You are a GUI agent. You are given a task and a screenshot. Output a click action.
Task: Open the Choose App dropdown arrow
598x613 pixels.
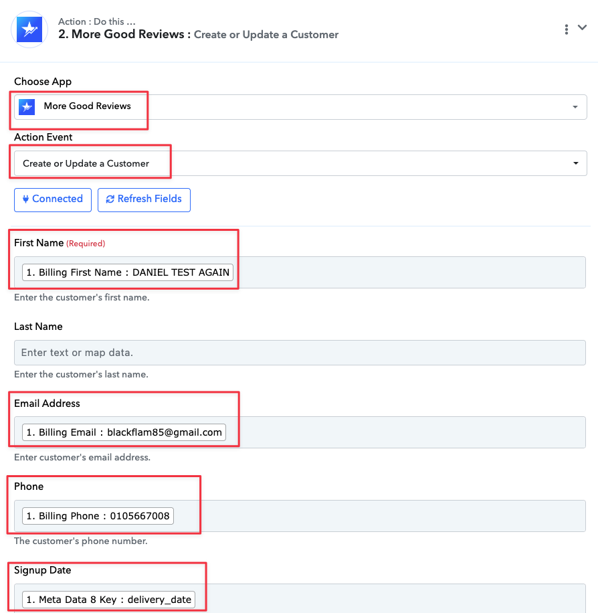click(x=575, y=107)
